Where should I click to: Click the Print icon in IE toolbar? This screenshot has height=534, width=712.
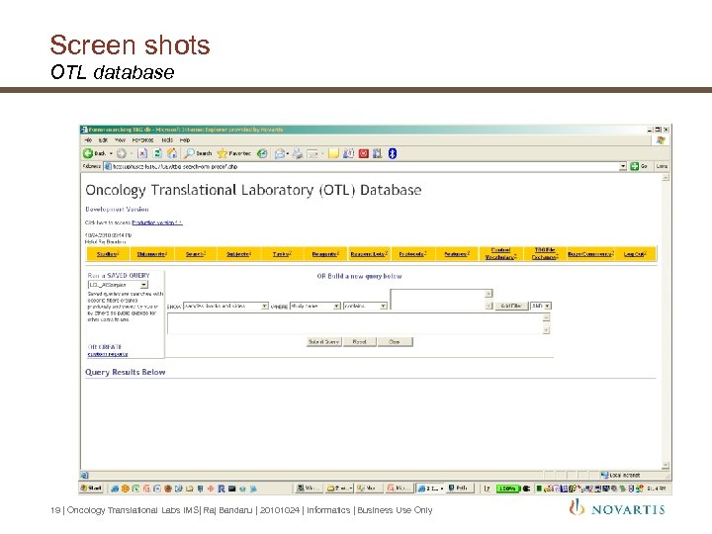click(298, 153)
